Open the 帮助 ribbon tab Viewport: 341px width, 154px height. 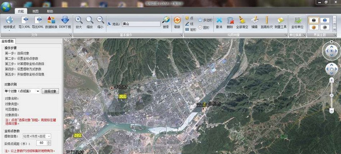(x=50, y=12)
